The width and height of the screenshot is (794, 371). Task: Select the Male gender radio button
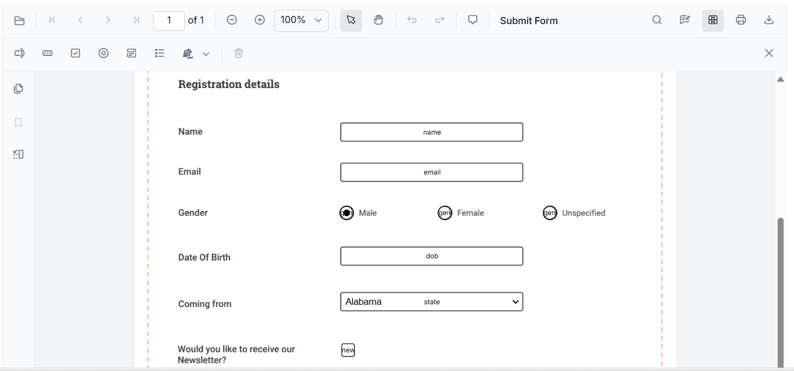coord(346,213)
